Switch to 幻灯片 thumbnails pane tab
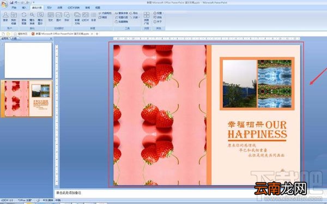Screen dimensions: 327x204 5,38
